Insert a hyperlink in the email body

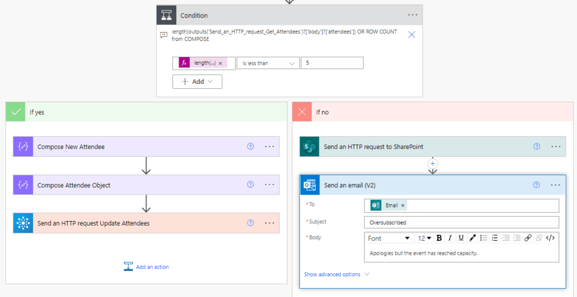click(528, 238)
